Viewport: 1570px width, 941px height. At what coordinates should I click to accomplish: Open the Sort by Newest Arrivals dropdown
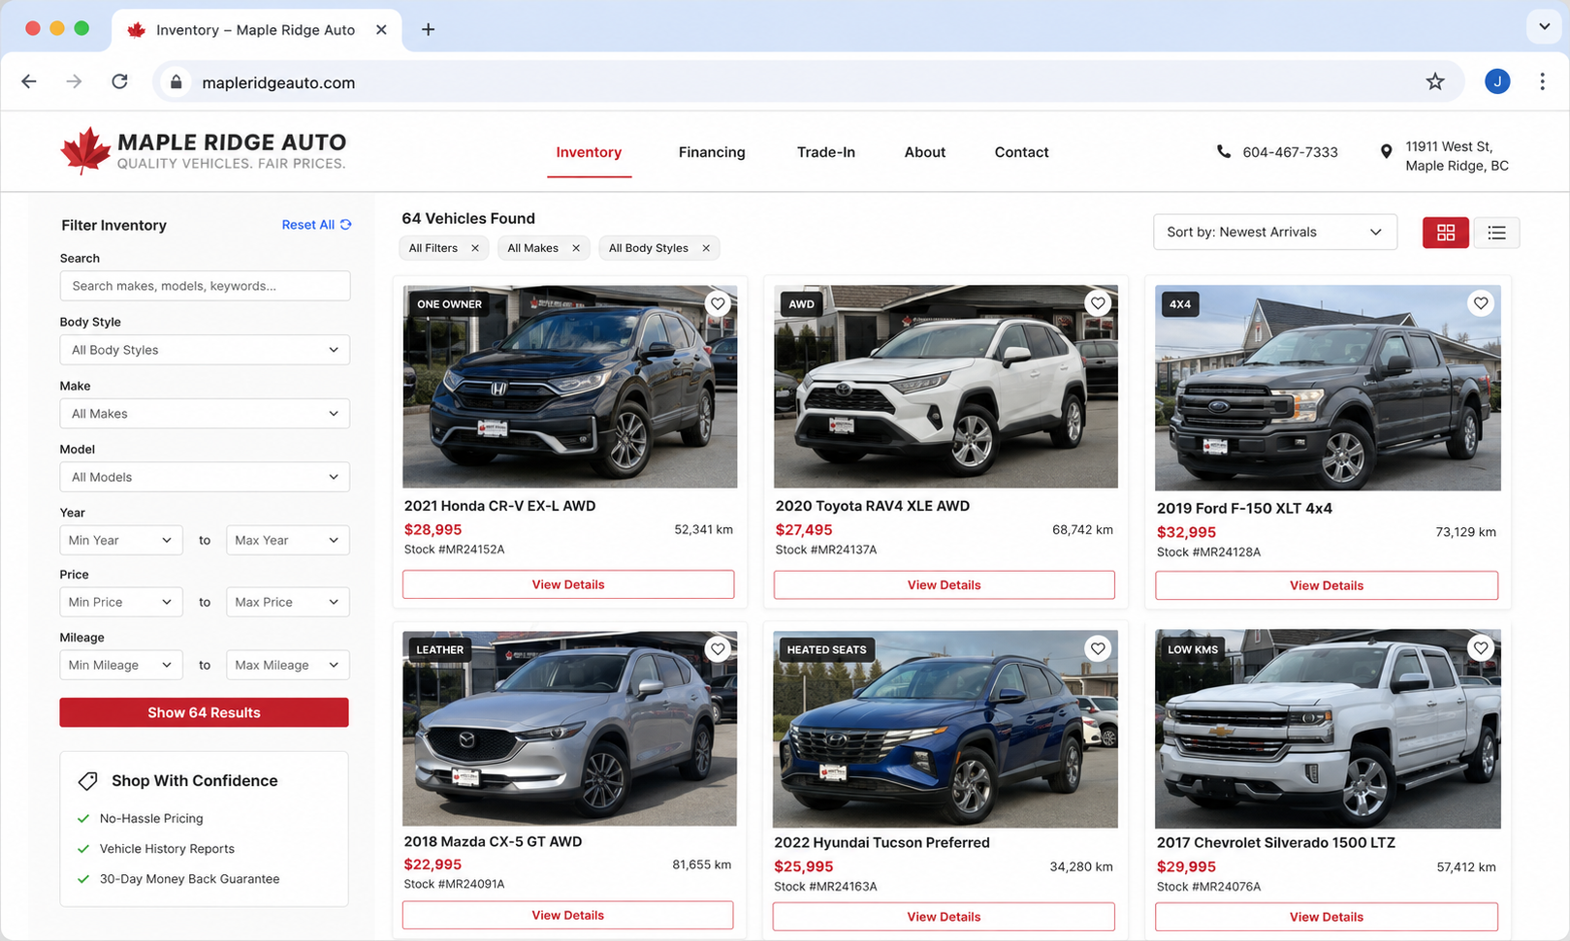click(x=1275, y=232)
